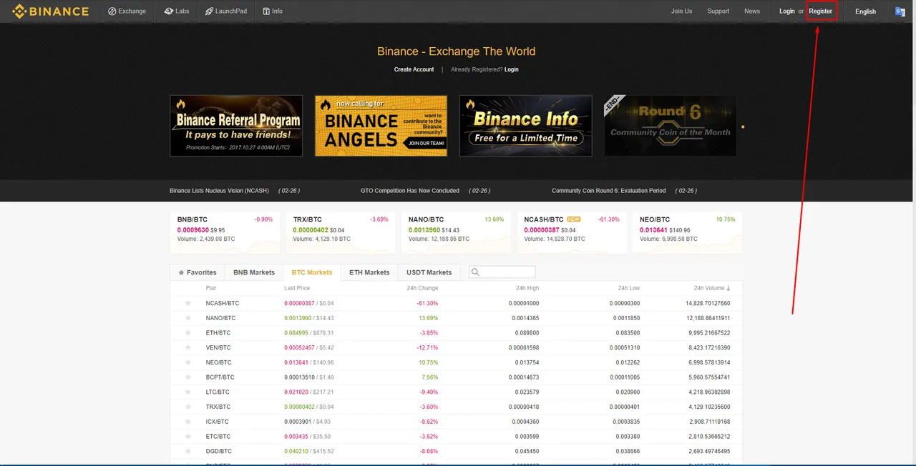Click Login in the top navigation
Viewport: 916px width, 466px height.
786,11
